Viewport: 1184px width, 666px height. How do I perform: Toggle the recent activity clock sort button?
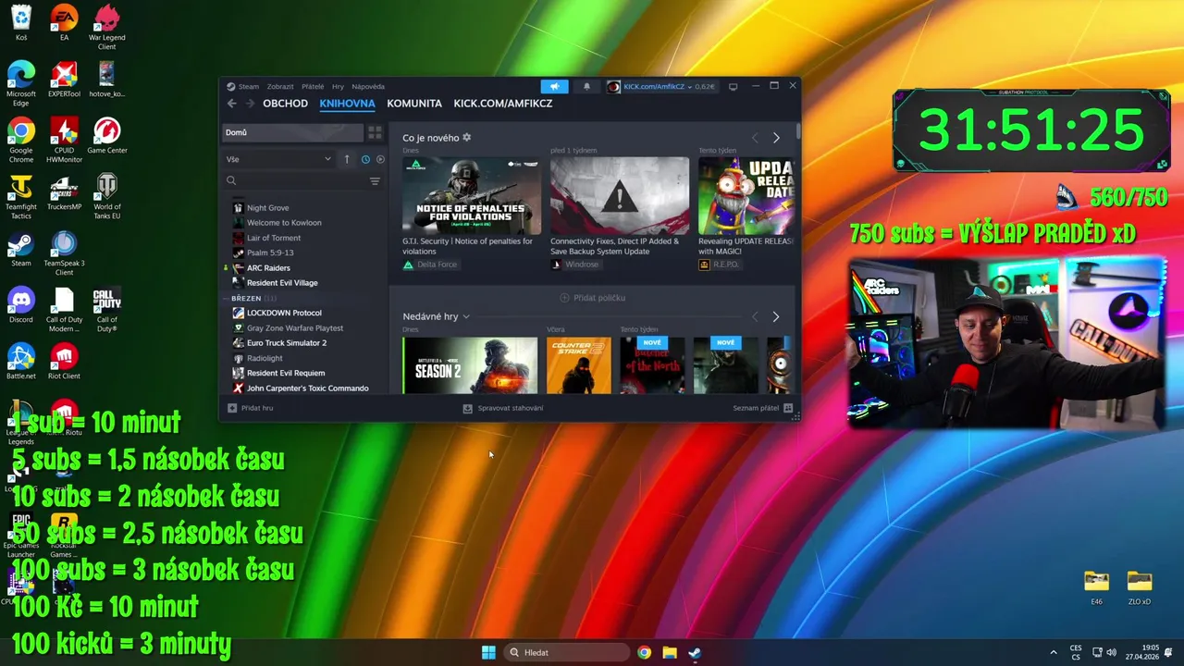coord(365,159)
